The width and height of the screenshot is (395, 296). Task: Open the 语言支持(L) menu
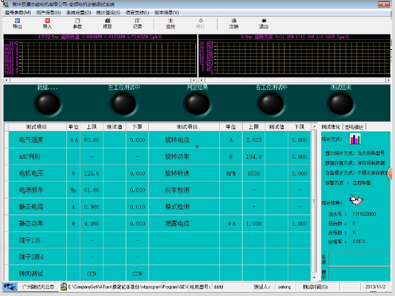[x=137, y=12]
